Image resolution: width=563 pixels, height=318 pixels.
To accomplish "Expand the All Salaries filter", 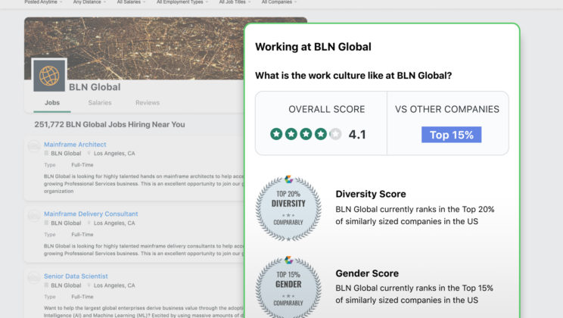I will click(x=131, y=2).
